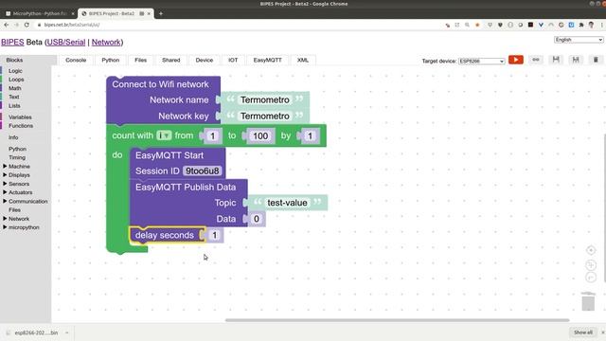Click the second save icon next to the toolbar trash icon
Screen dimensions: 606x341
coord(576,60)
